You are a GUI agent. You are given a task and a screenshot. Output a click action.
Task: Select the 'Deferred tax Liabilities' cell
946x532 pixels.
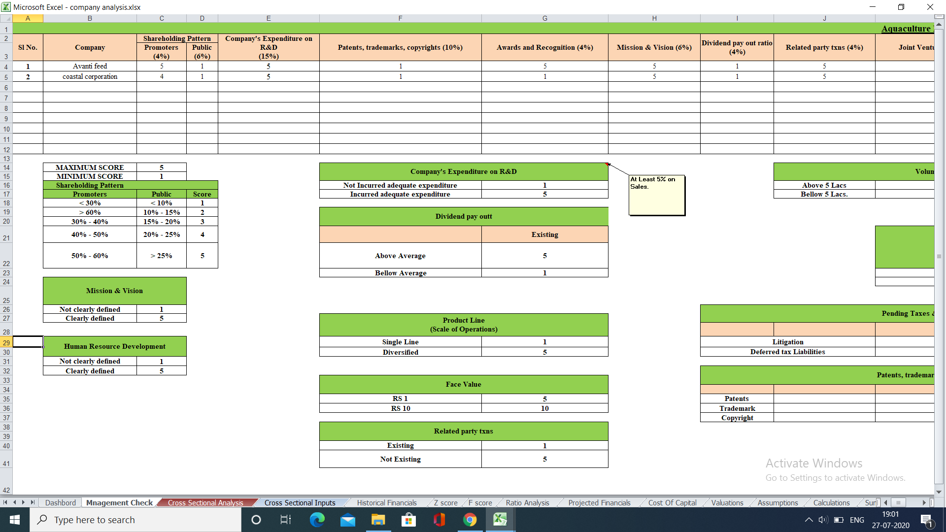[787, 352]
